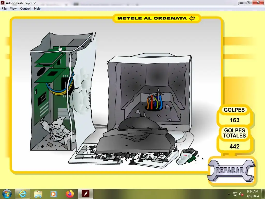Open the View menu
The image size is (265, 199).
(13, 9)
